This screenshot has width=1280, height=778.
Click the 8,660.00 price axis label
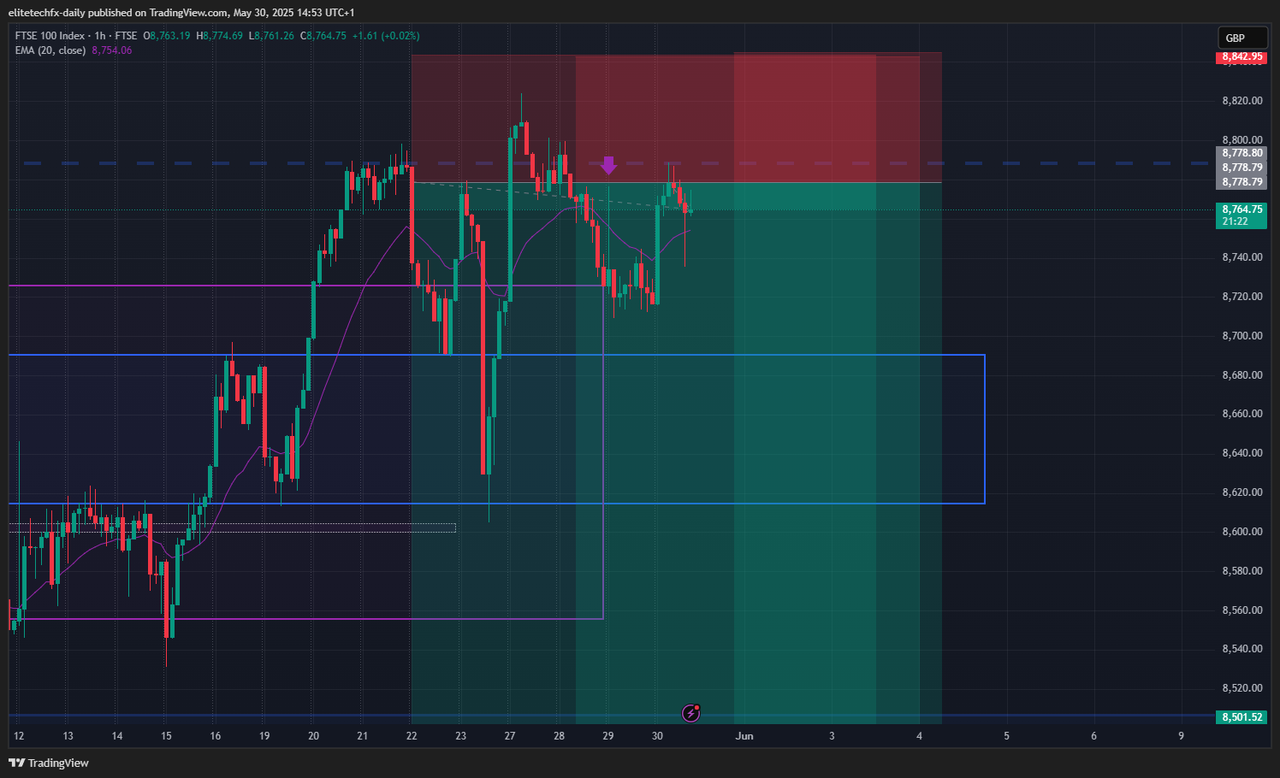tap(1241, 414)
